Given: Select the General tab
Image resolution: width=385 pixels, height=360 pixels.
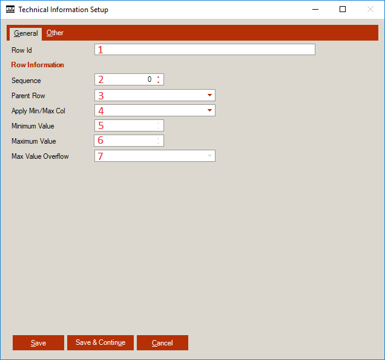Looking at the screenshot, I should [25, 33].
